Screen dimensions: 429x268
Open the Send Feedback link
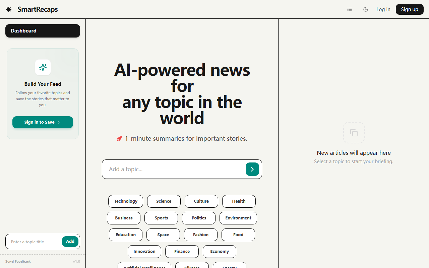[x=18, y=261]
